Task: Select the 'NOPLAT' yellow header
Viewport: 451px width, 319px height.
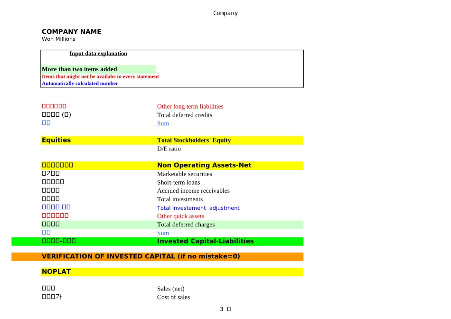Action: pyautogui.click(x=172, y=272)
